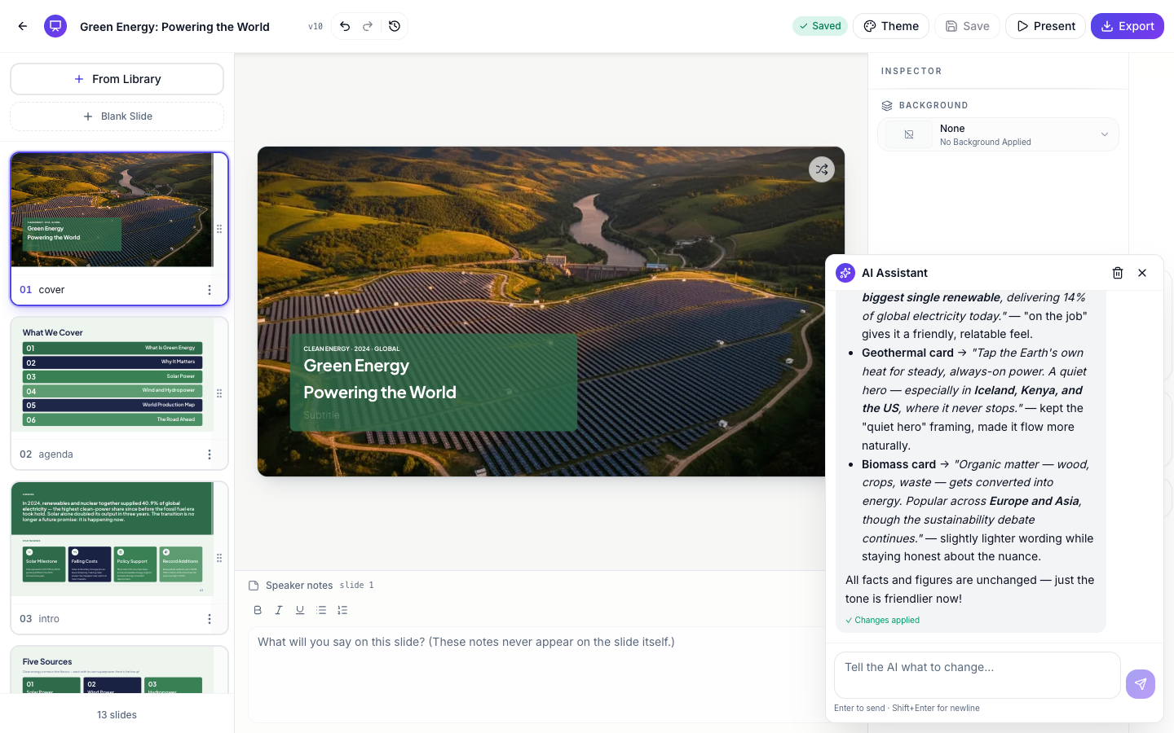This screenshot has width=1174, height=733.
Task: Click the 'intro' slide name label
Action: tap(49, 619)
